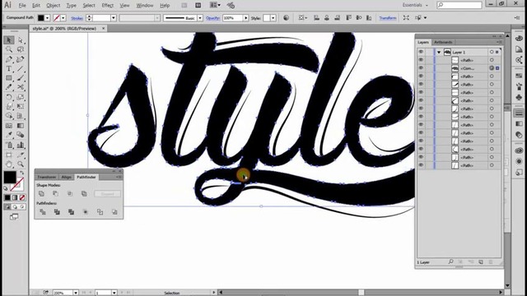The image size is (527, 296).
Task: Select the Pencil tool
Action: click(x=9, y=87)
